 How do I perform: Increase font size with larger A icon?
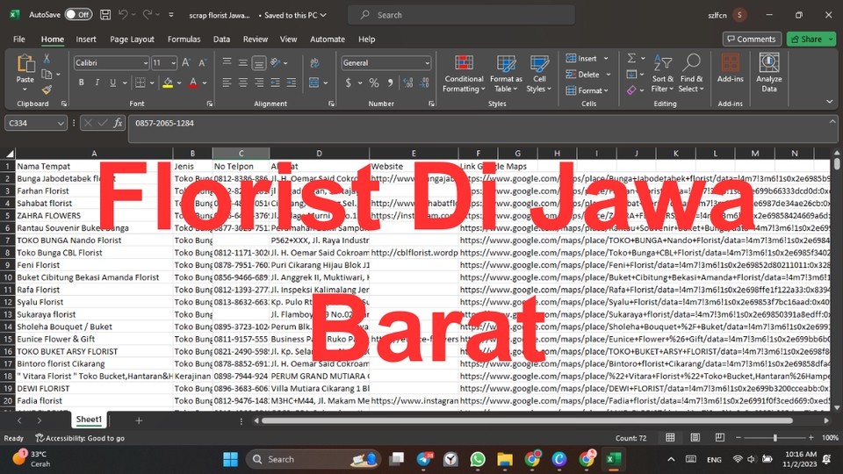(x=186, y=63)
